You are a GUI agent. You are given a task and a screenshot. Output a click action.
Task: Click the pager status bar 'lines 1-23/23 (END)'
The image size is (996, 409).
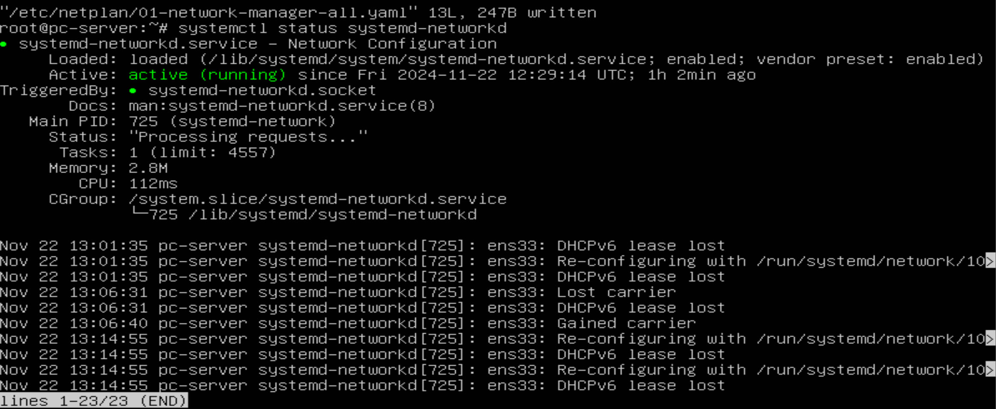coord(94,401)
